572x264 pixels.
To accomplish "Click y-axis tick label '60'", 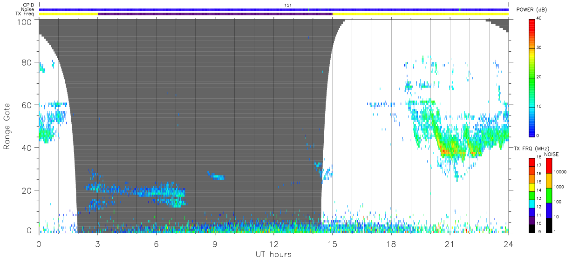I will pos(27,105).
